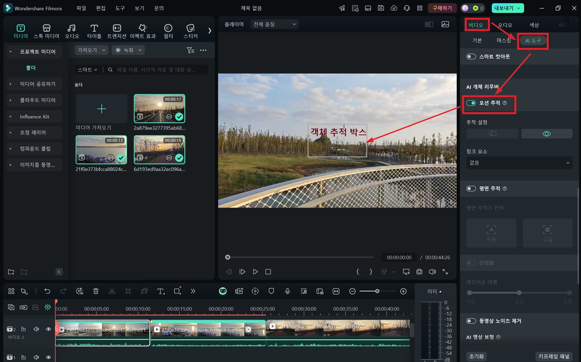
Task: Open the 도구 menu
Action: tap(120, 8)
